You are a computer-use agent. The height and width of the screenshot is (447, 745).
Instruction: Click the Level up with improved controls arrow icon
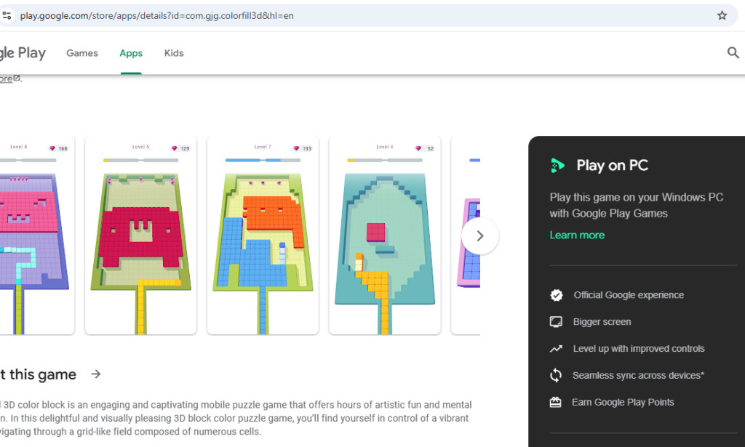click(557, 348)
